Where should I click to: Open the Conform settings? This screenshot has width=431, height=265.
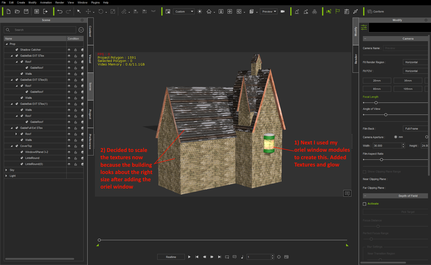point(375,12)
